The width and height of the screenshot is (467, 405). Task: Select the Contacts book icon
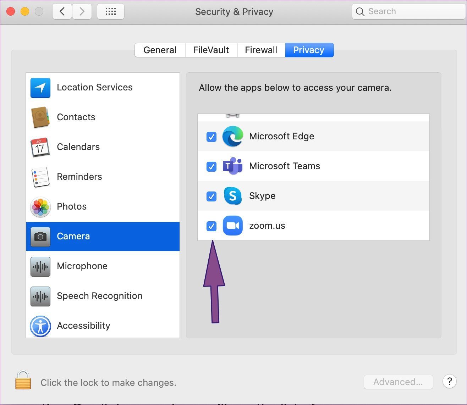40,117
